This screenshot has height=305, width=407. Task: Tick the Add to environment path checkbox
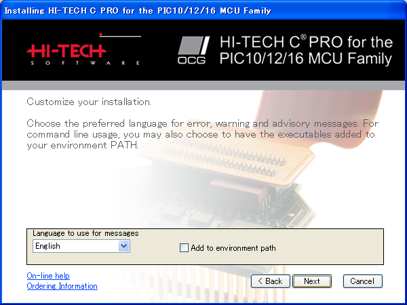tap(184, 247)
